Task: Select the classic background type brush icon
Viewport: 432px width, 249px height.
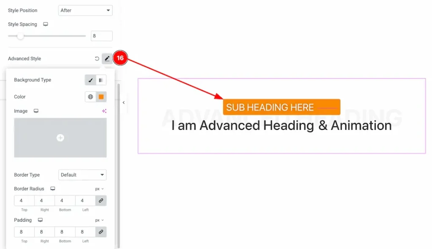Action: 90,80
